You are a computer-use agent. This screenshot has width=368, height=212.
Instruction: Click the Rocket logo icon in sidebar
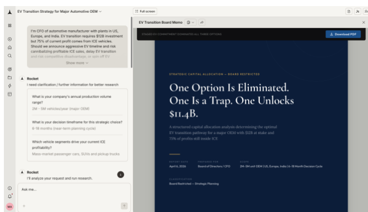coord(9,12)
